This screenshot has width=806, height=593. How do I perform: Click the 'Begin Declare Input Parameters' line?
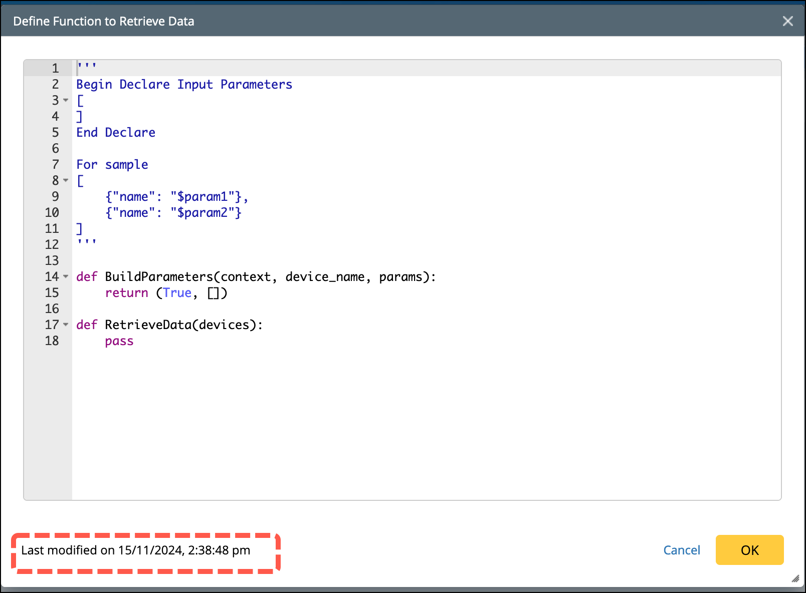(184, 84)
